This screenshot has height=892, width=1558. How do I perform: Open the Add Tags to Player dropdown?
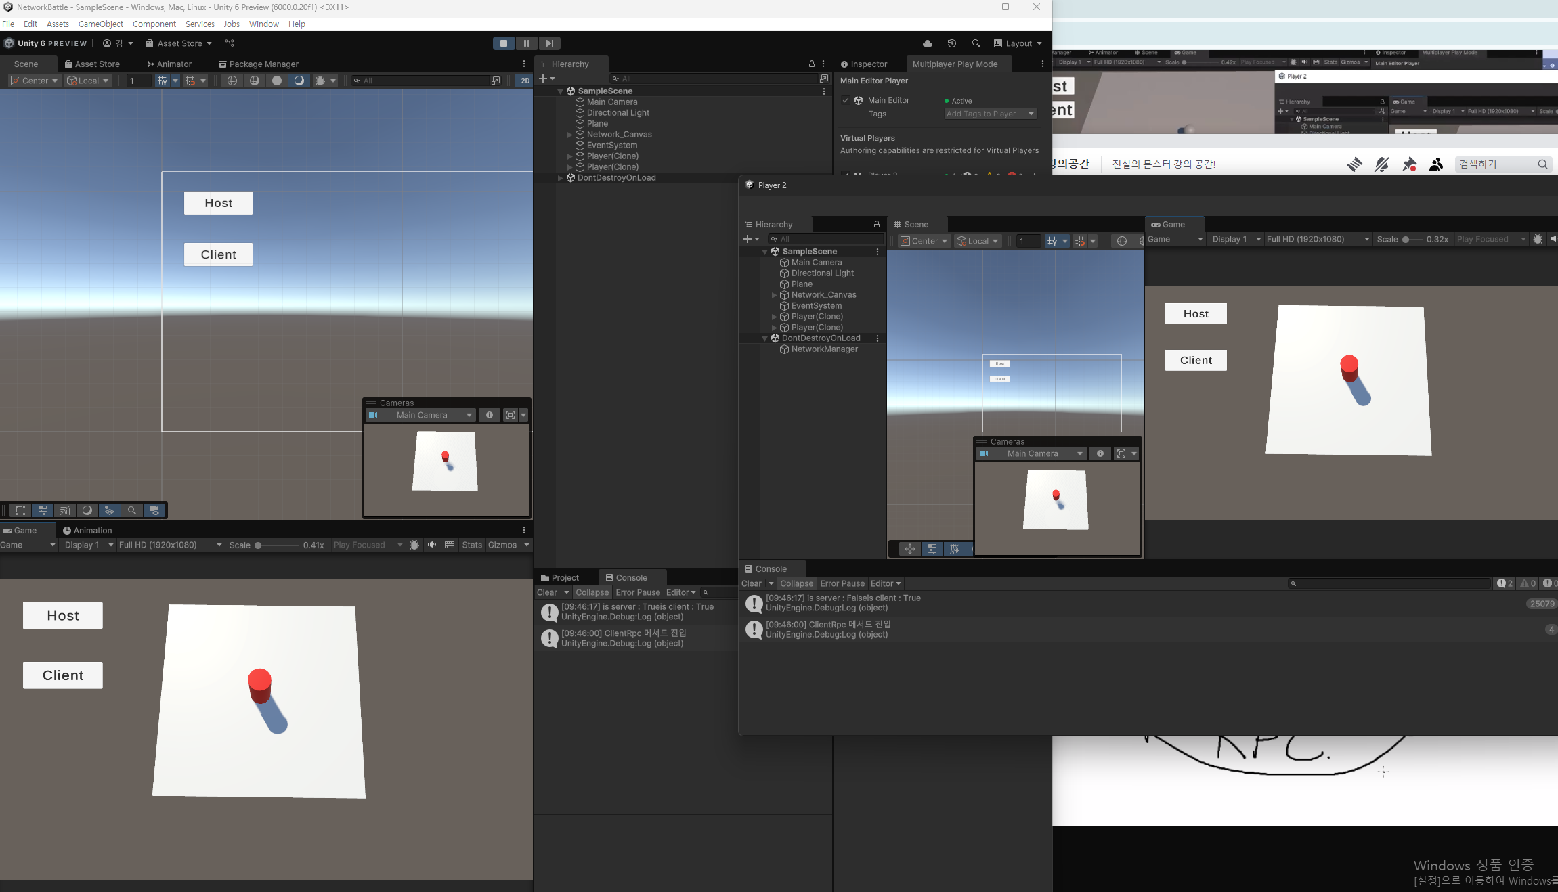[x=990, y=114]
